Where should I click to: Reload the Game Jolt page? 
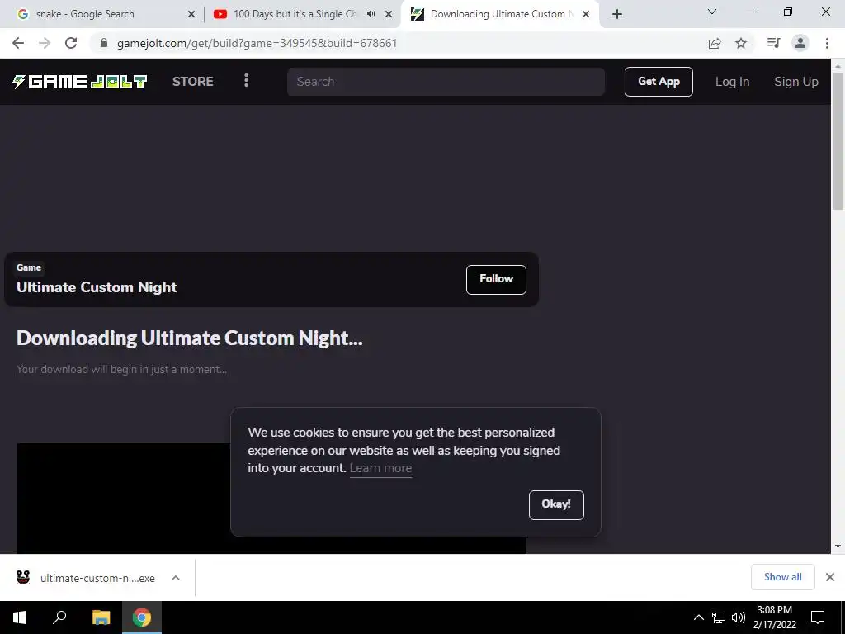(71, 43)
